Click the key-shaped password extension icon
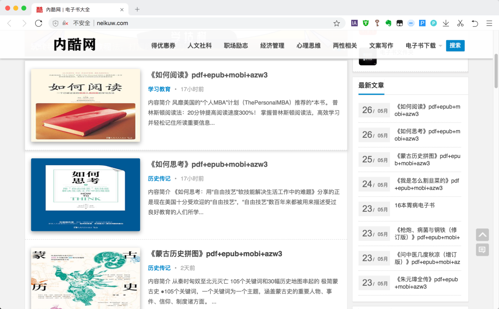This screenshot has height=309, width=499. [377, 23]
